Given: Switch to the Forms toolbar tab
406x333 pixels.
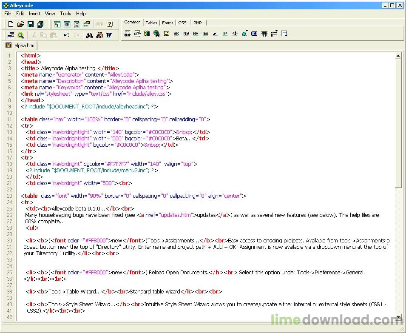Looking at the screenshot, I should [168, 23].
